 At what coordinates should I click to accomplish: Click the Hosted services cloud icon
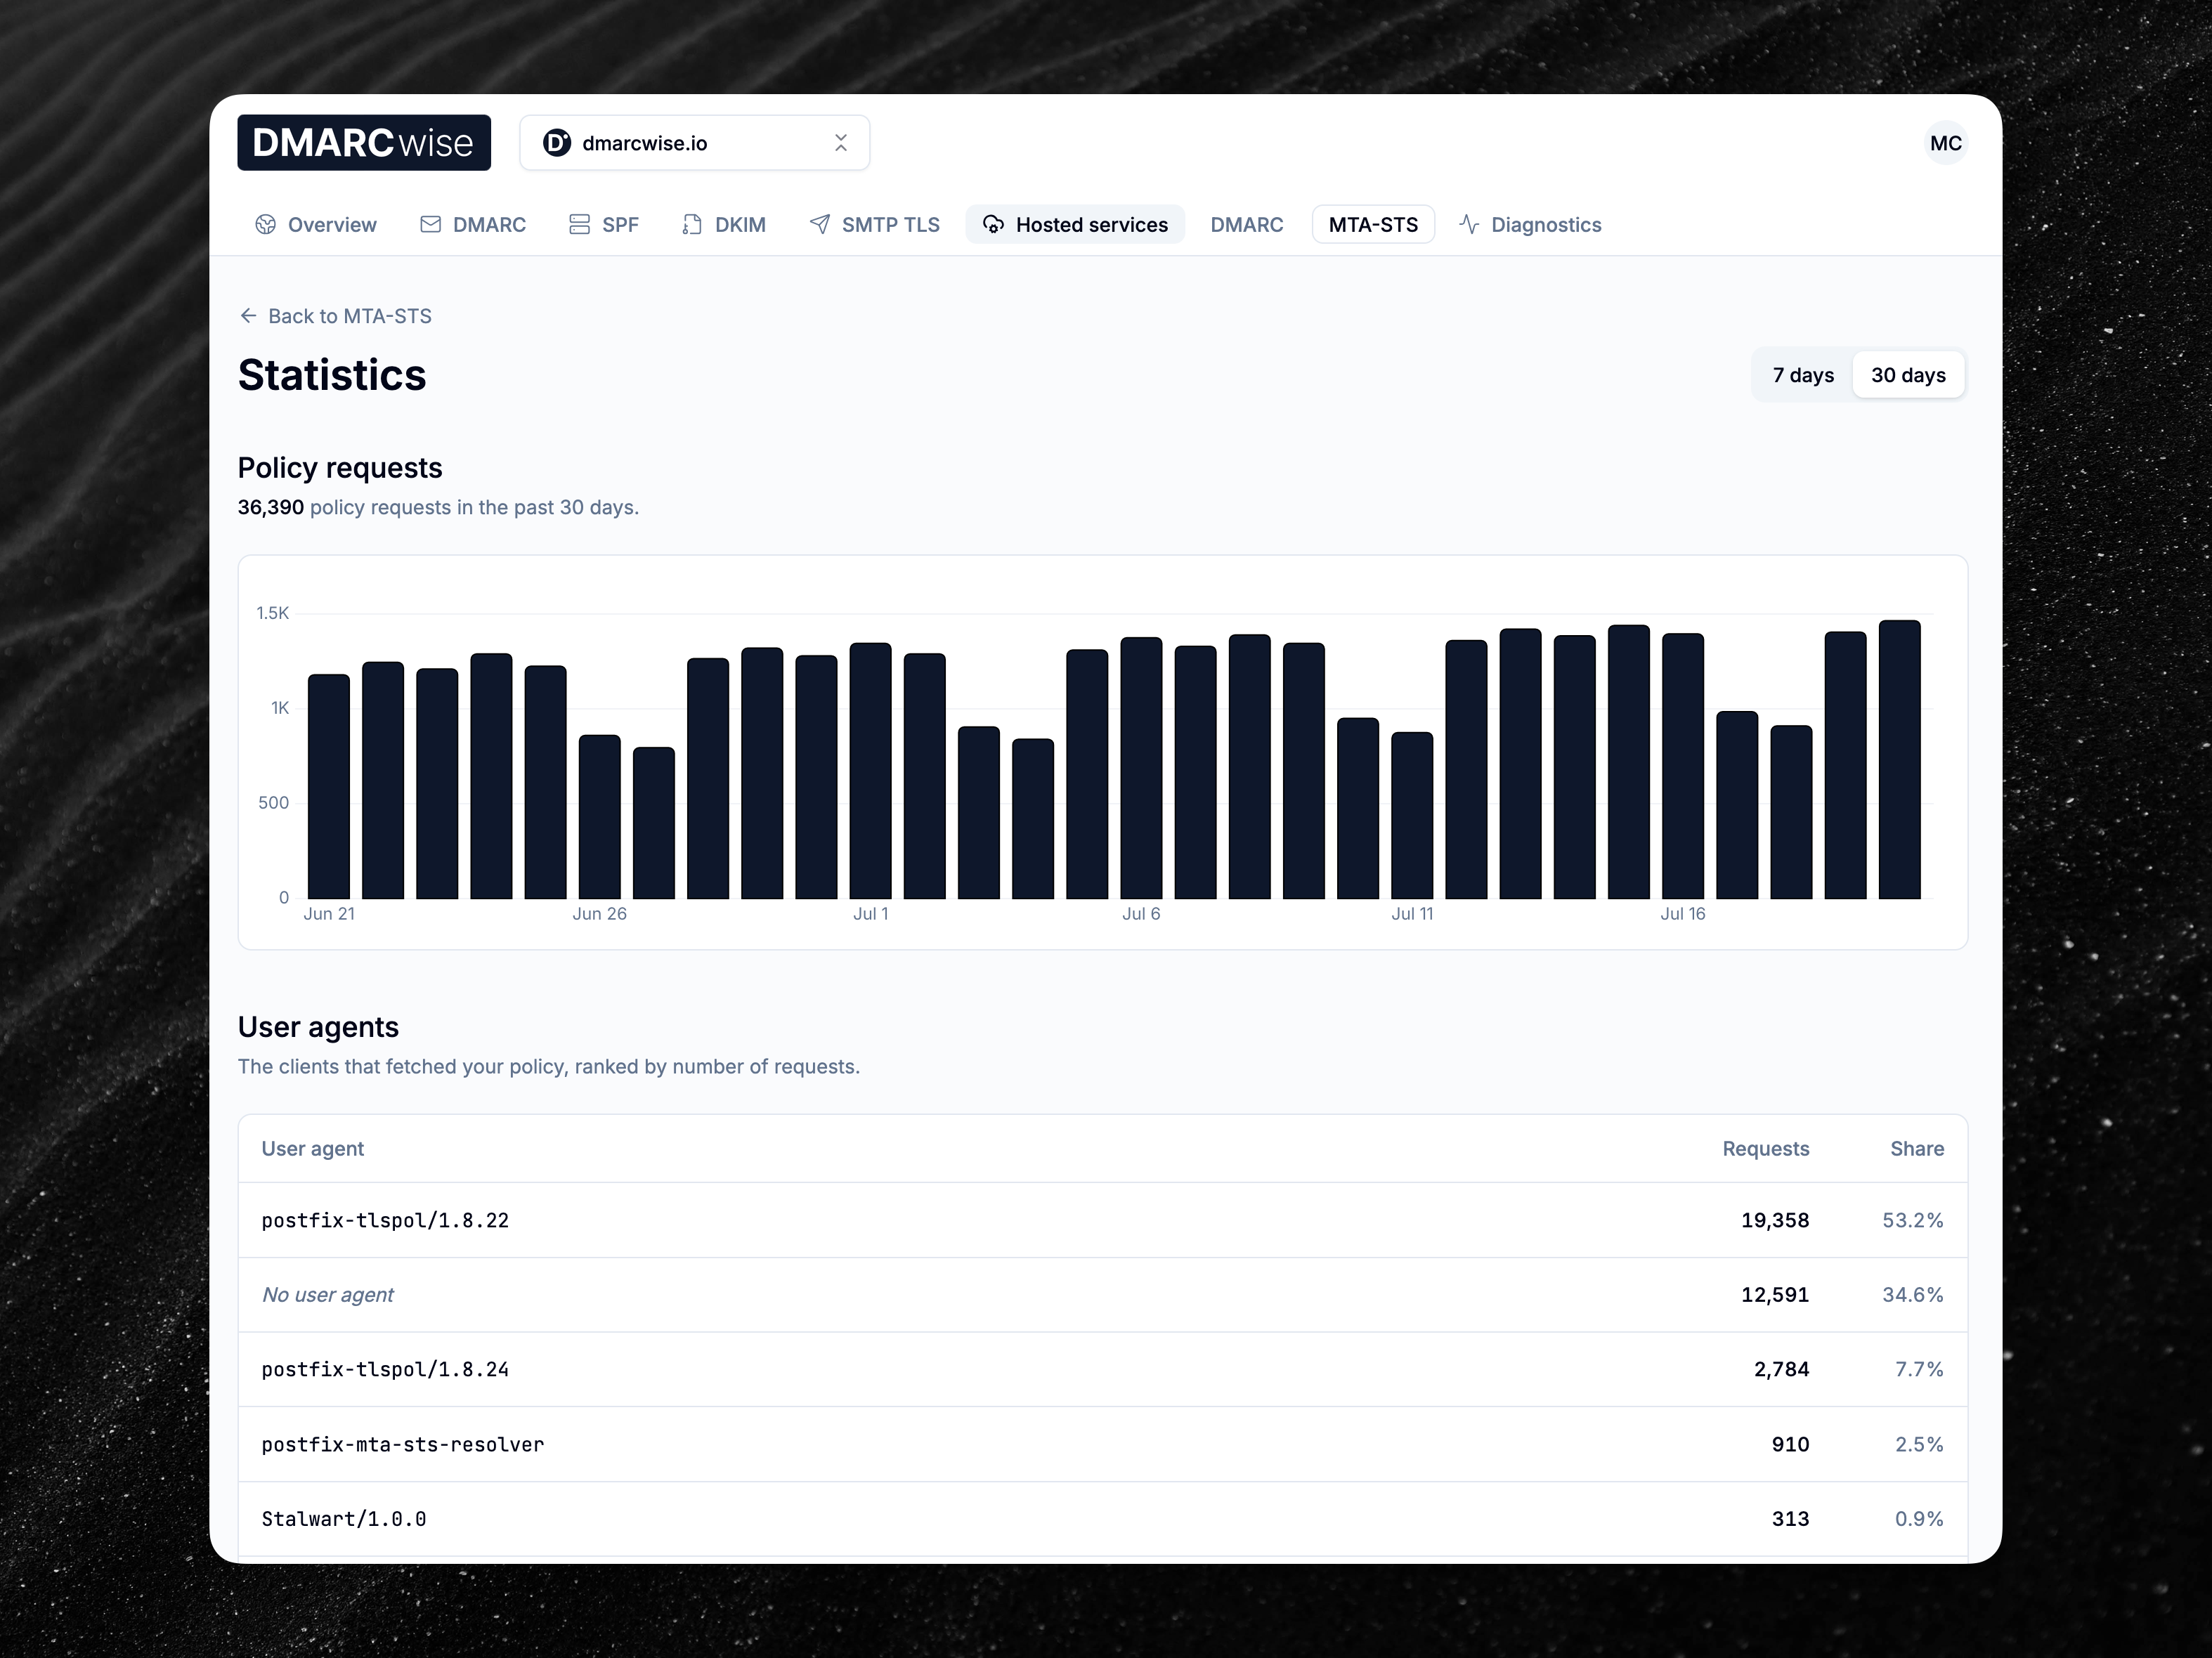pyautogui.click(x=993, y=224)
